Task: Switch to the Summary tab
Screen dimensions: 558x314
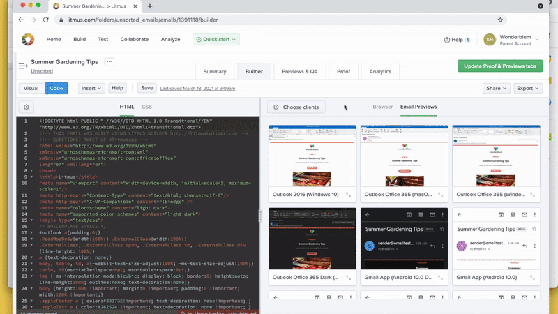Action: pyautogui.click(x=215, y=72)
